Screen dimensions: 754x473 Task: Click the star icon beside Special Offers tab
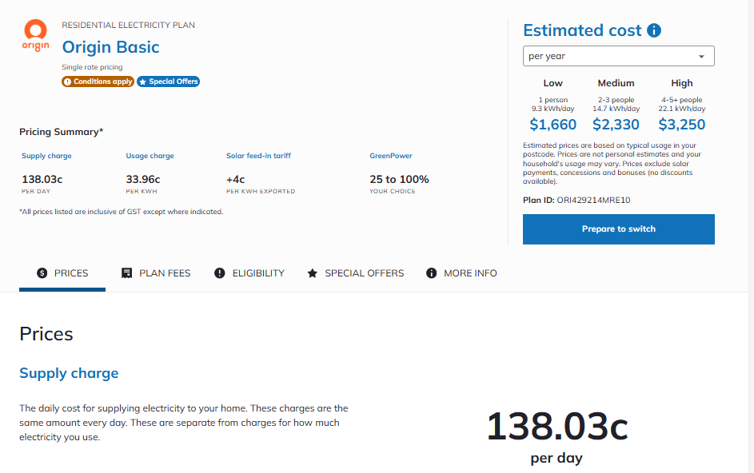(x=313, y=273)
